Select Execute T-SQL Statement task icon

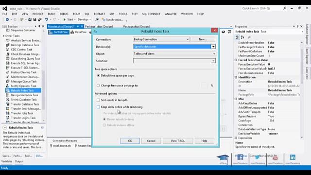click(x=8, y=68)
